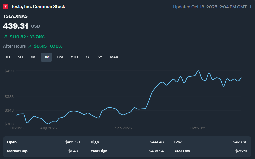Screen dimensions: 255x159
Task: Click the After Hours up arrow icon
Action: pos(29,46)
